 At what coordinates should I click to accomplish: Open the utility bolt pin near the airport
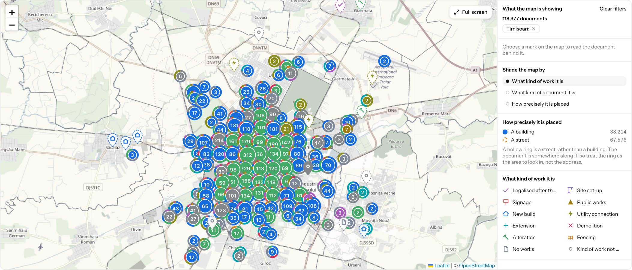click(x=372, y=77)
